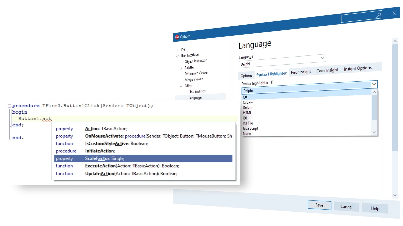403x226 pixels.
Task: Select Merge Viewer in the options tree
Action: click(x=194, y=79)
